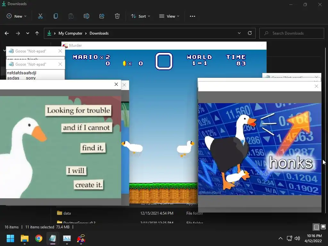
Task: Go back with the left arrow
Action: pos(7,33)
